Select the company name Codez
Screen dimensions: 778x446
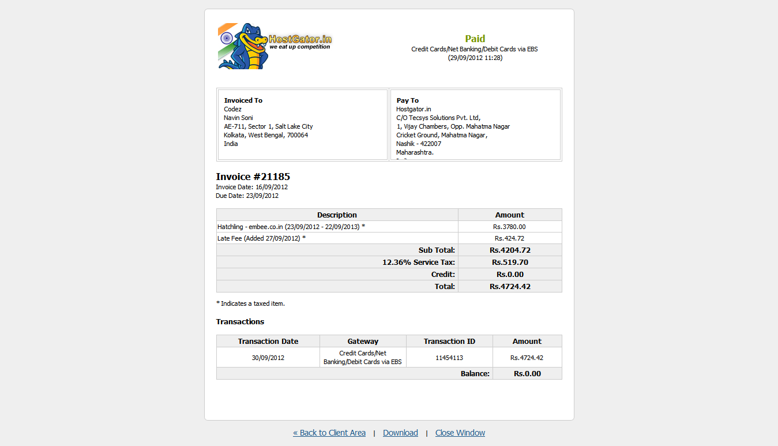pyautogui.click(x=233, y=109)
